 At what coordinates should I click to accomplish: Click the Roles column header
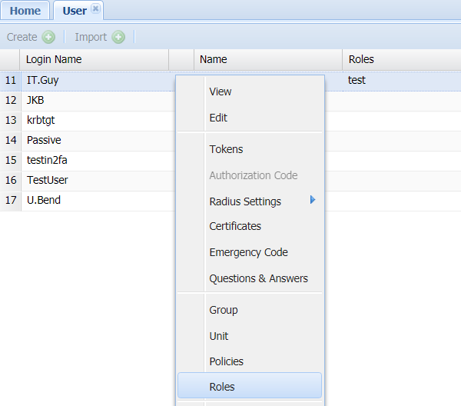click(361, 59)
